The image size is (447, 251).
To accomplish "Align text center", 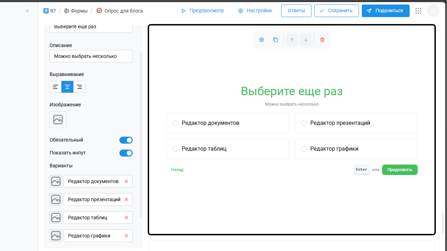I will point(67,87).
